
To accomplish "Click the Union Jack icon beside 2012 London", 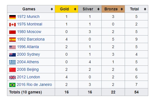I will click(12, 77).
